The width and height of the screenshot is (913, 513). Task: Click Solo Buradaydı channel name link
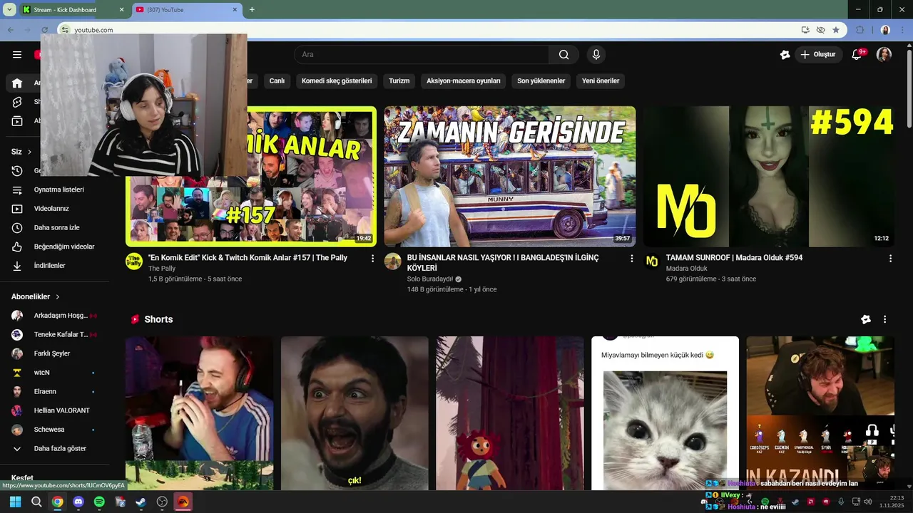(430, 279)
